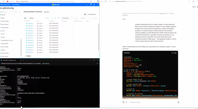This screenshot has width=198, height=109.
Task: Open settings gear in Windows Admin Center header
Action: pos(94,4)
